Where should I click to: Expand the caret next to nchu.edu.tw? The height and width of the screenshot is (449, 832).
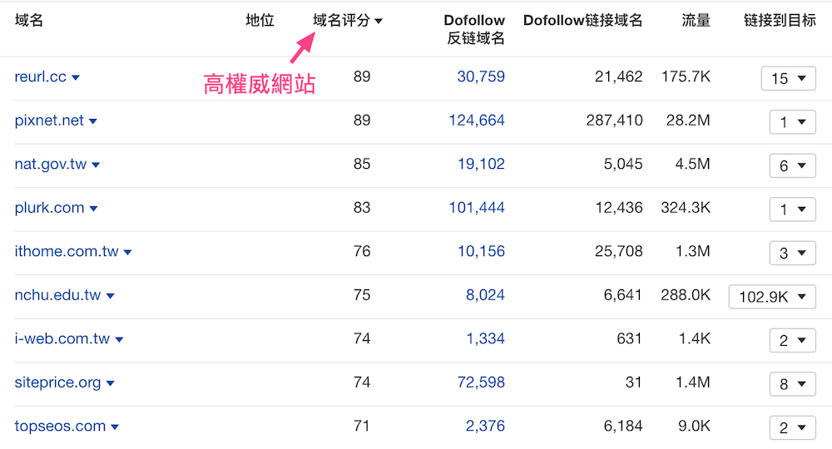pyautogui.click(x=110, y=296)
